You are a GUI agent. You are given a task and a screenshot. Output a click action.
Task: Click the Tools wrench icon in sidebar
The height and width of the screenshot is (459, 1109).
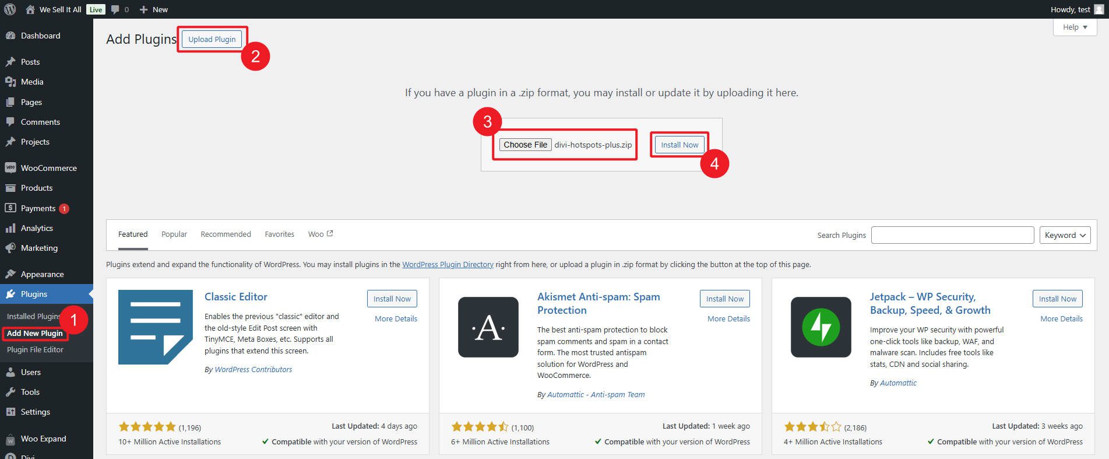coord(10,392)
